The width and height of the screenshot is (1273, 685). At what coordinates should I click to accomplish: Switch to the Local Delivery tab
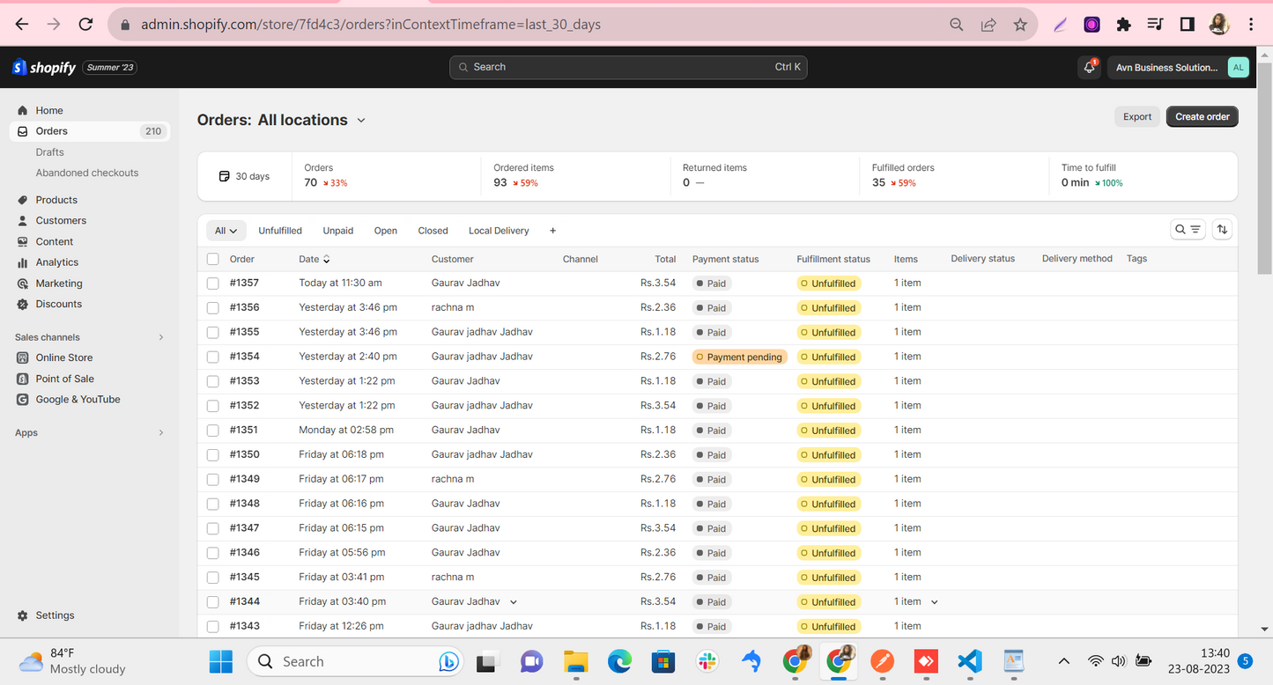[499, 231]
